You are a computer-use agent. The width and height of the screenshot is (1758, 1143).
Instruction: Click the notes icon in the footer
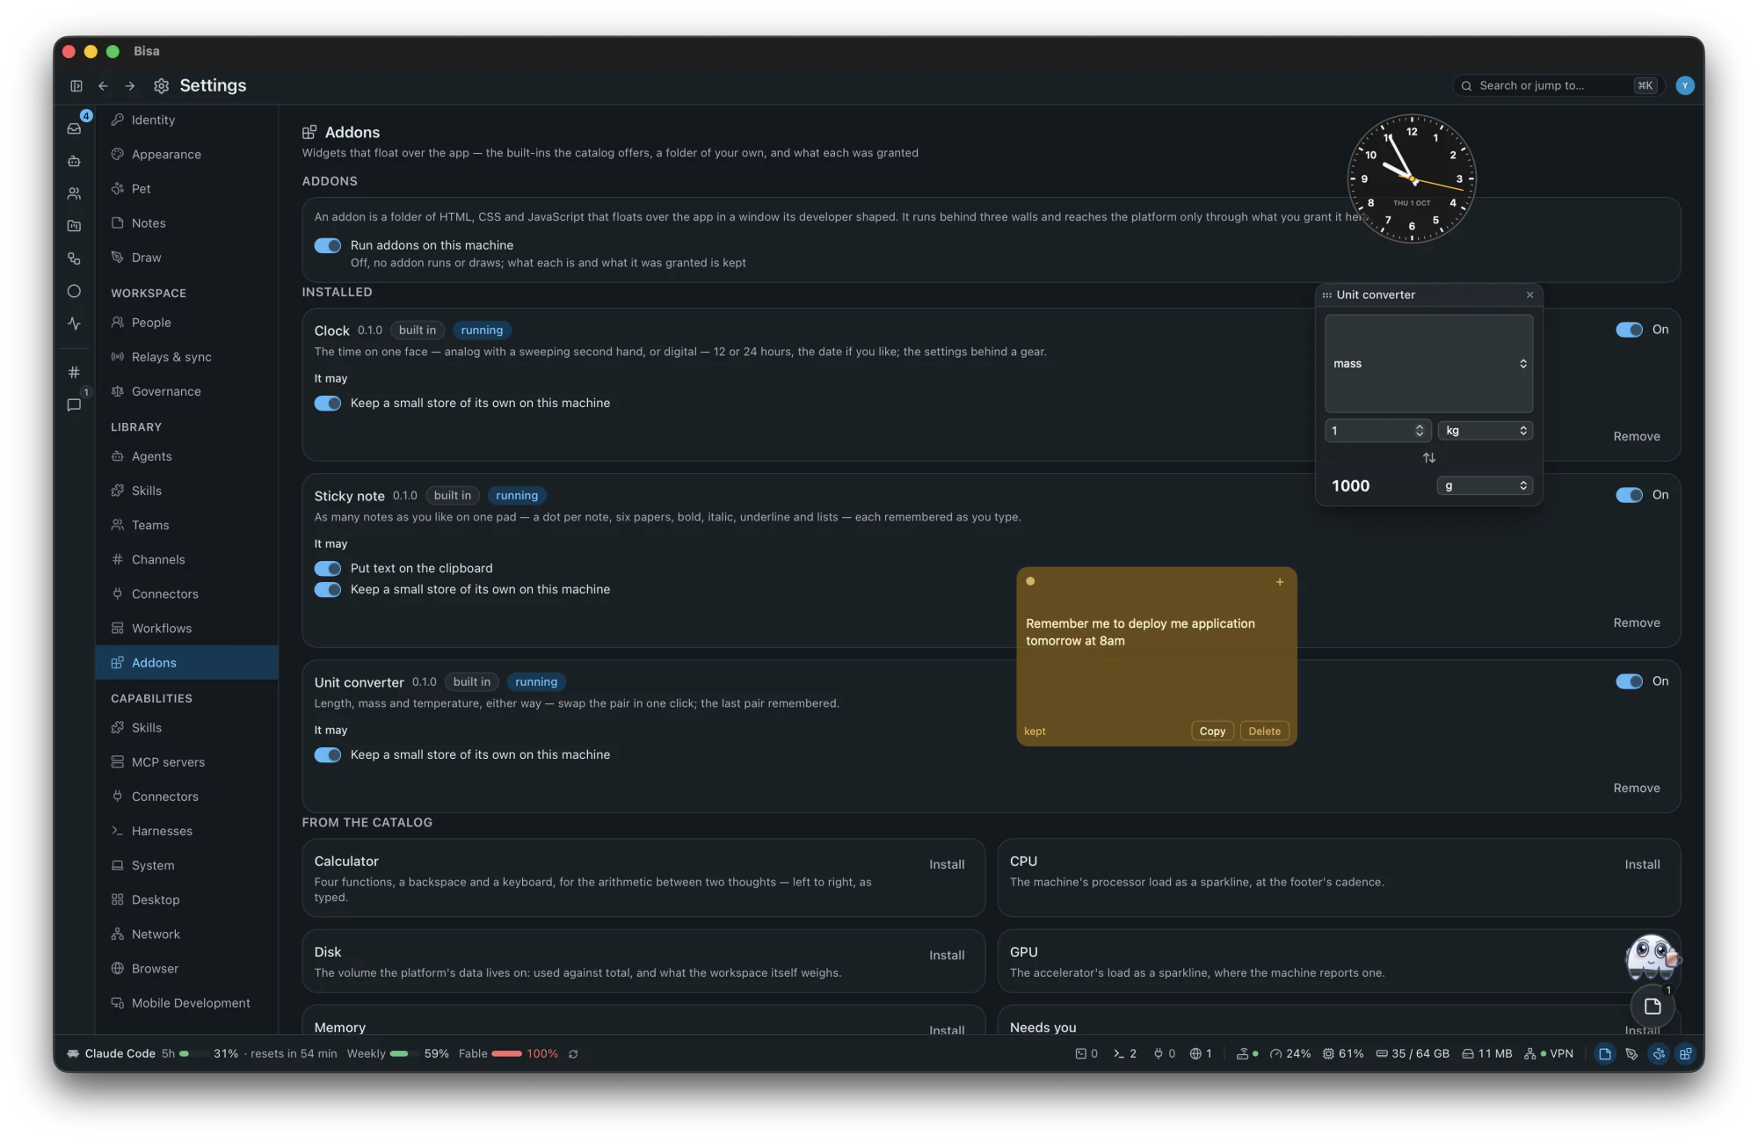pyautogui.click(x=1605, y=1053)
